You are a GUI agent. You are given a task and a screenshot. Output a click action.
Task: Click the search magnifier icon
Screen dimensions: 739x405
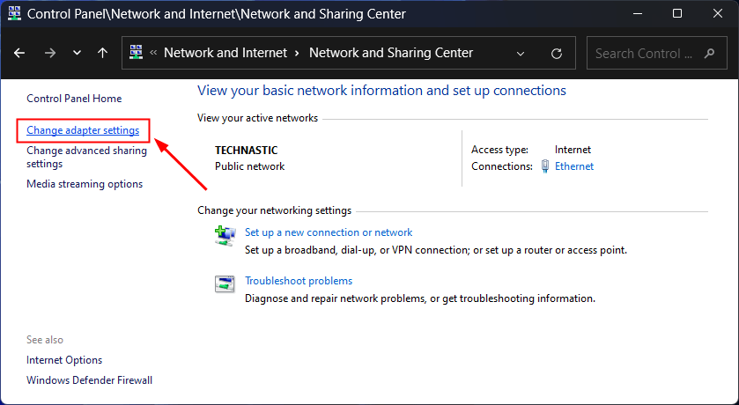click(x=709, y=53)
